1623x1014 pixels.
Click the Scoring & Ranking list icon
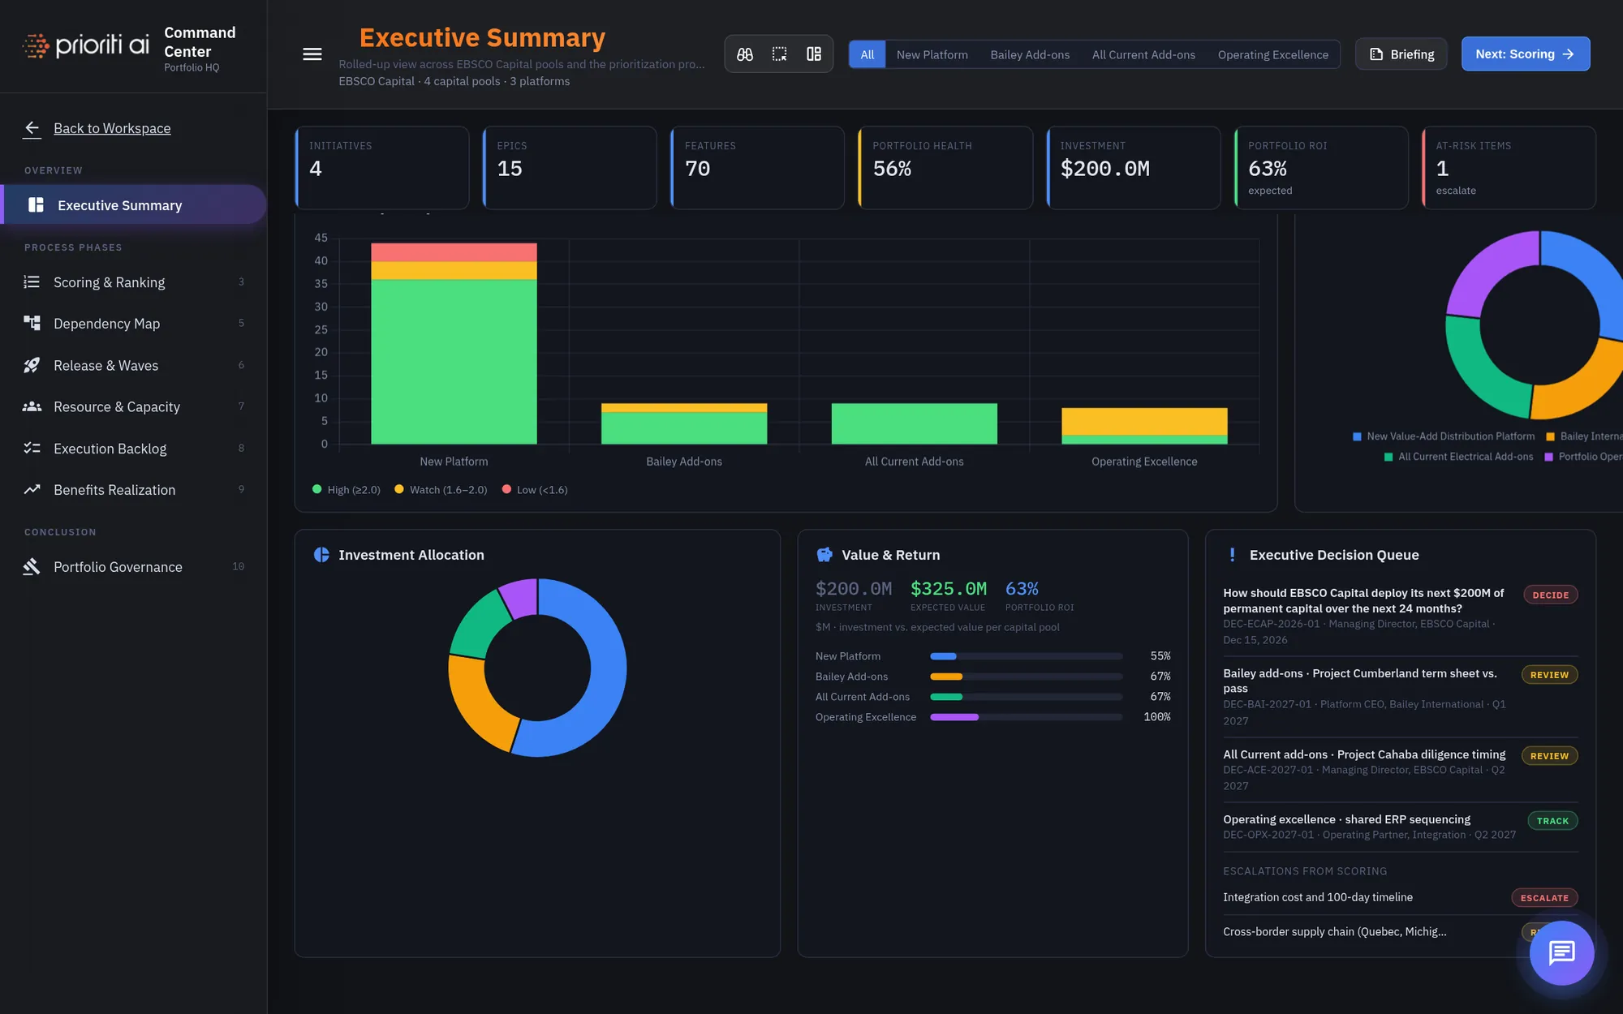coord(32,282)
